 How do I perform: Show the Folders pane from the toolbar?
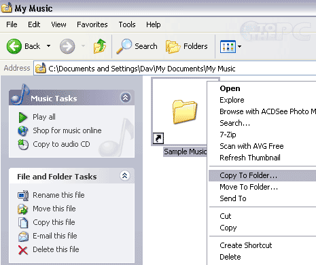pos(186,46)
